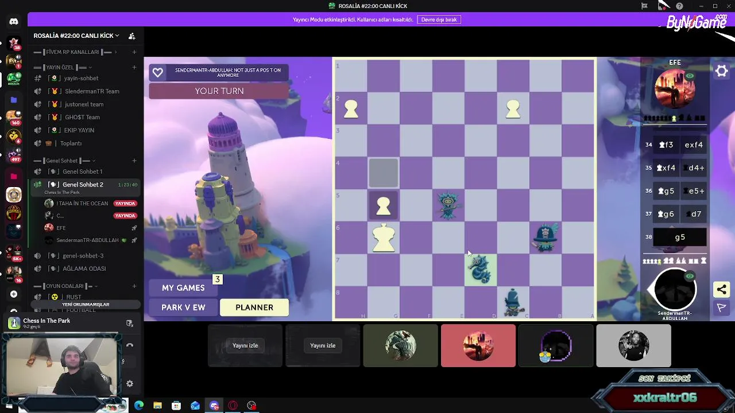735x413 pixels.
Task: Select white queen piece on board
Action: pos(384,237)
